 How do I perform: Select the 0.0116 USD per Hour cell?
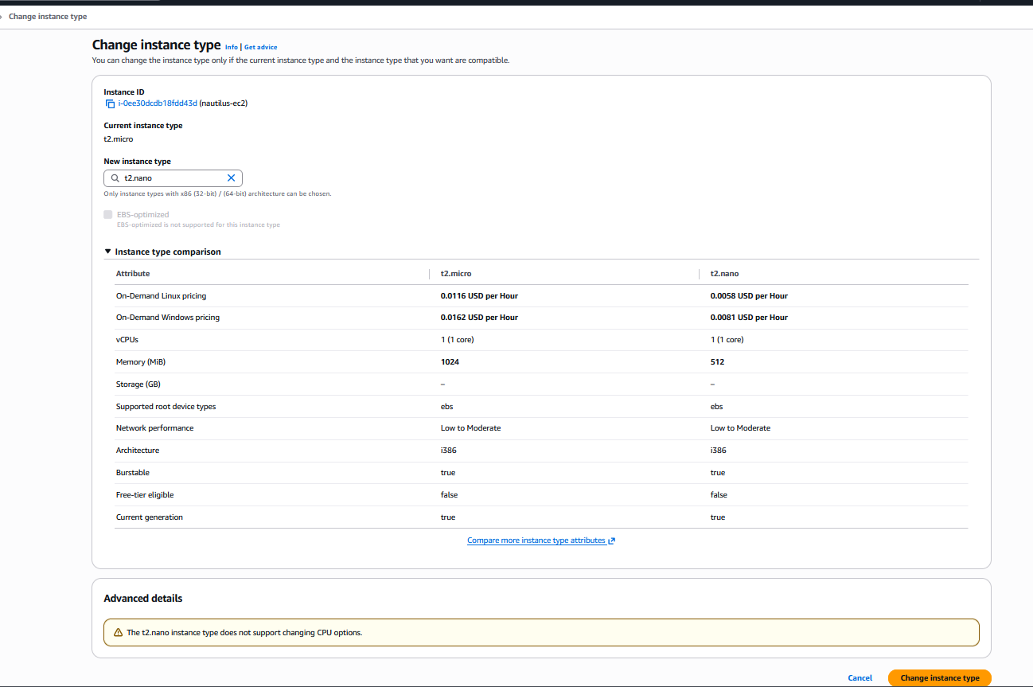(479, 296)
